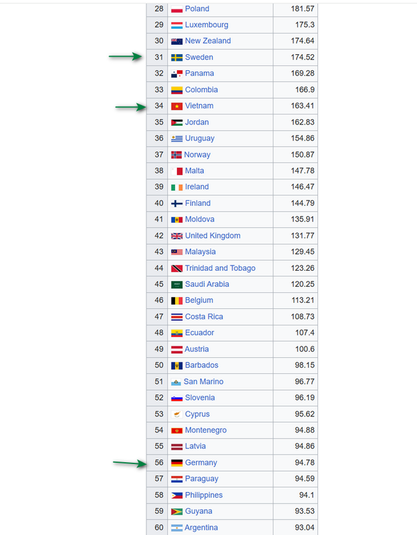Viewport: 417px width, 535px height.
Task: Click the Austria flag icon
Action: pyautogui.click(x=176, y=349)
